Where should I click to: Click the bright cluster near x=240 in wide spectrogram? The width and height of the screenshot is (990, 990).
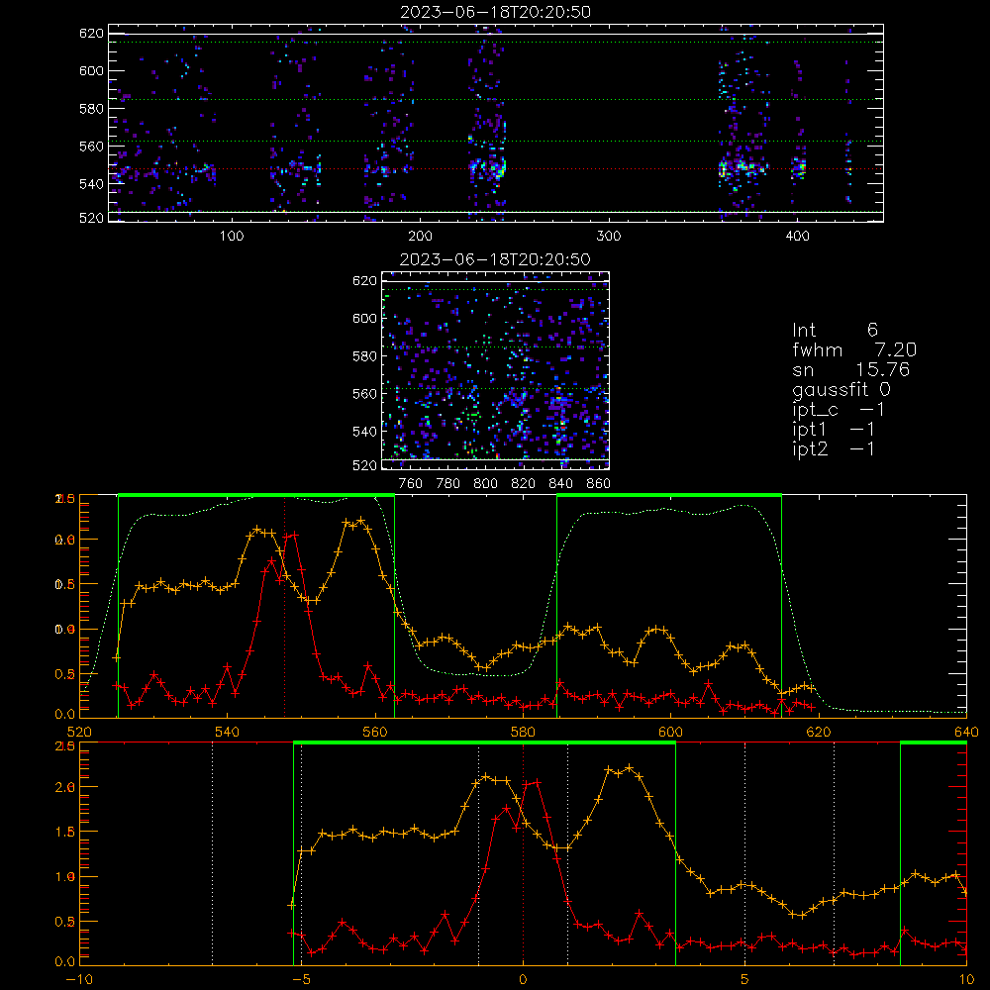(x=487, y=169)
